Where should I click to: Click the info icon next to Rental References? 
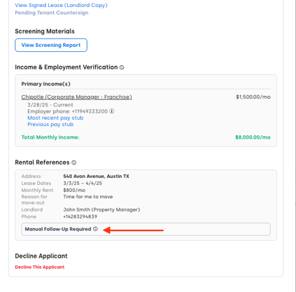click(74, 162)
